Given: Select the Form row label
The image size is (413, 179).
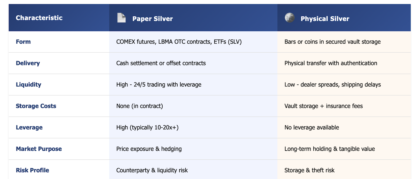Looking at the screenshot, I should pyautogui.click(x=23, y=42).
